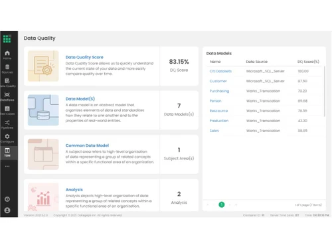Sort the table by the Name column header
332x249 pixels.
pyautogui.click(x=215, y=62)
